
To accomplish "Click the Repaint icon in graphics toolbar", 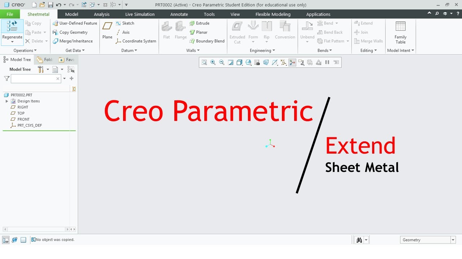I will [231, 62].
